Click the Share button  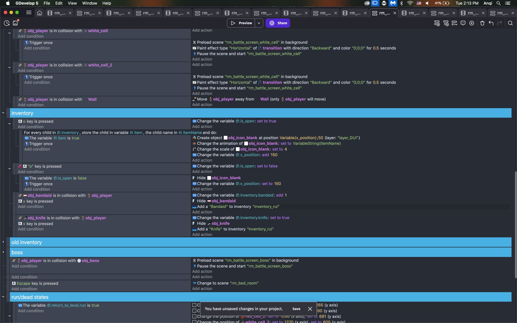(x=278, y=23)
